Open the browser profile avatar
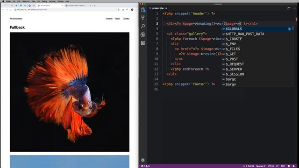This screenshot has height=168, width=299. tap(132, 9)
